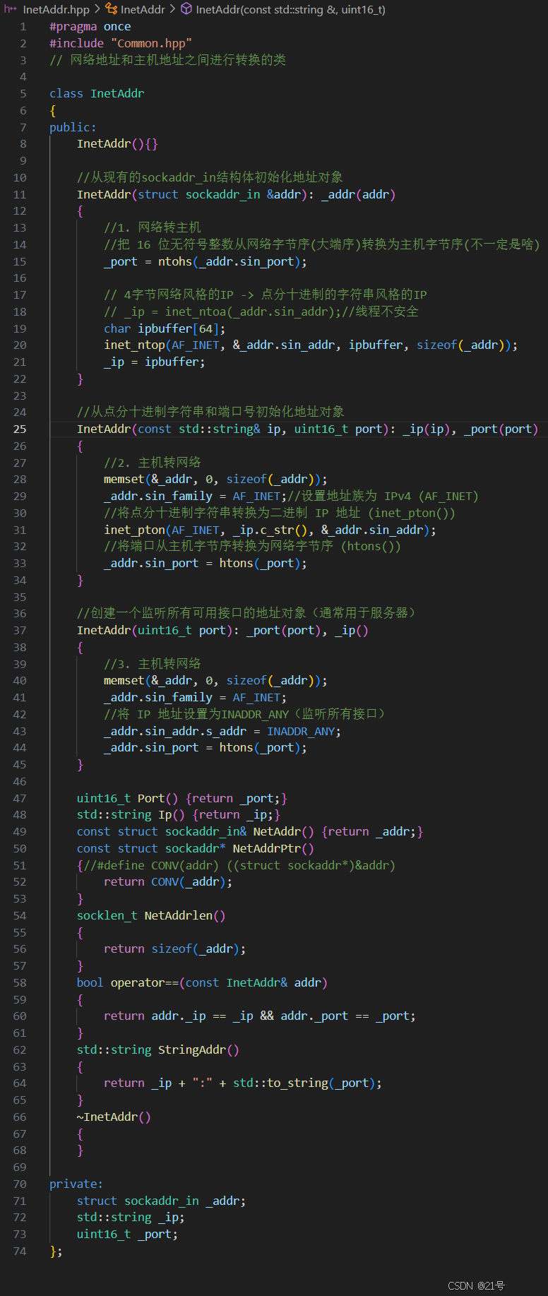Click 'std::string _ip;' member declaration

click(131, 1217)
